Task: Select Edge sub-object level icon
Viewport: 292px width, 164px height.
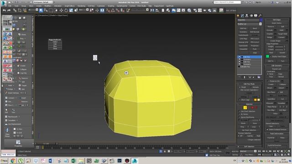Action: (245, 108)
